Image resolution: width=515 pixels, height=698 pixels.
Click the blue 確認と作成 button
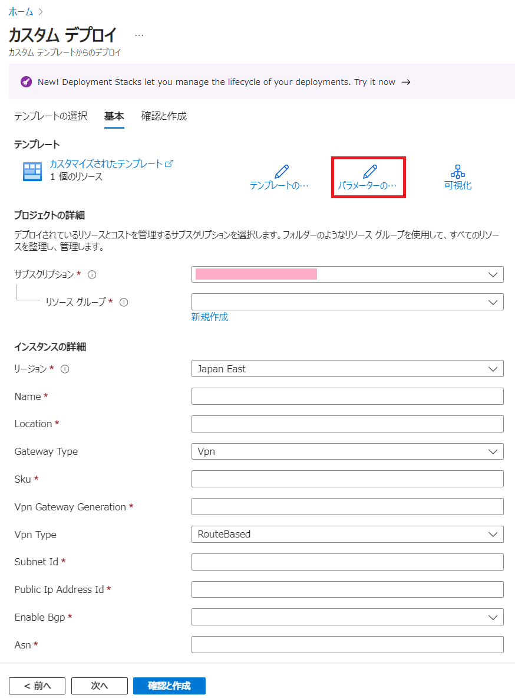point(170,686)
